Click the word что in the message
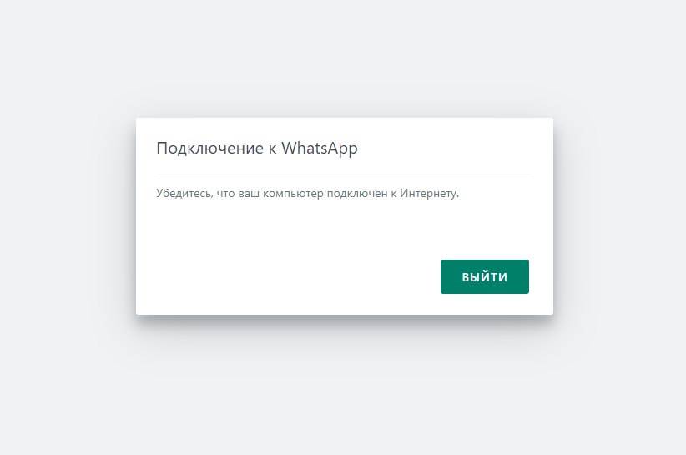 click(226, 194)
